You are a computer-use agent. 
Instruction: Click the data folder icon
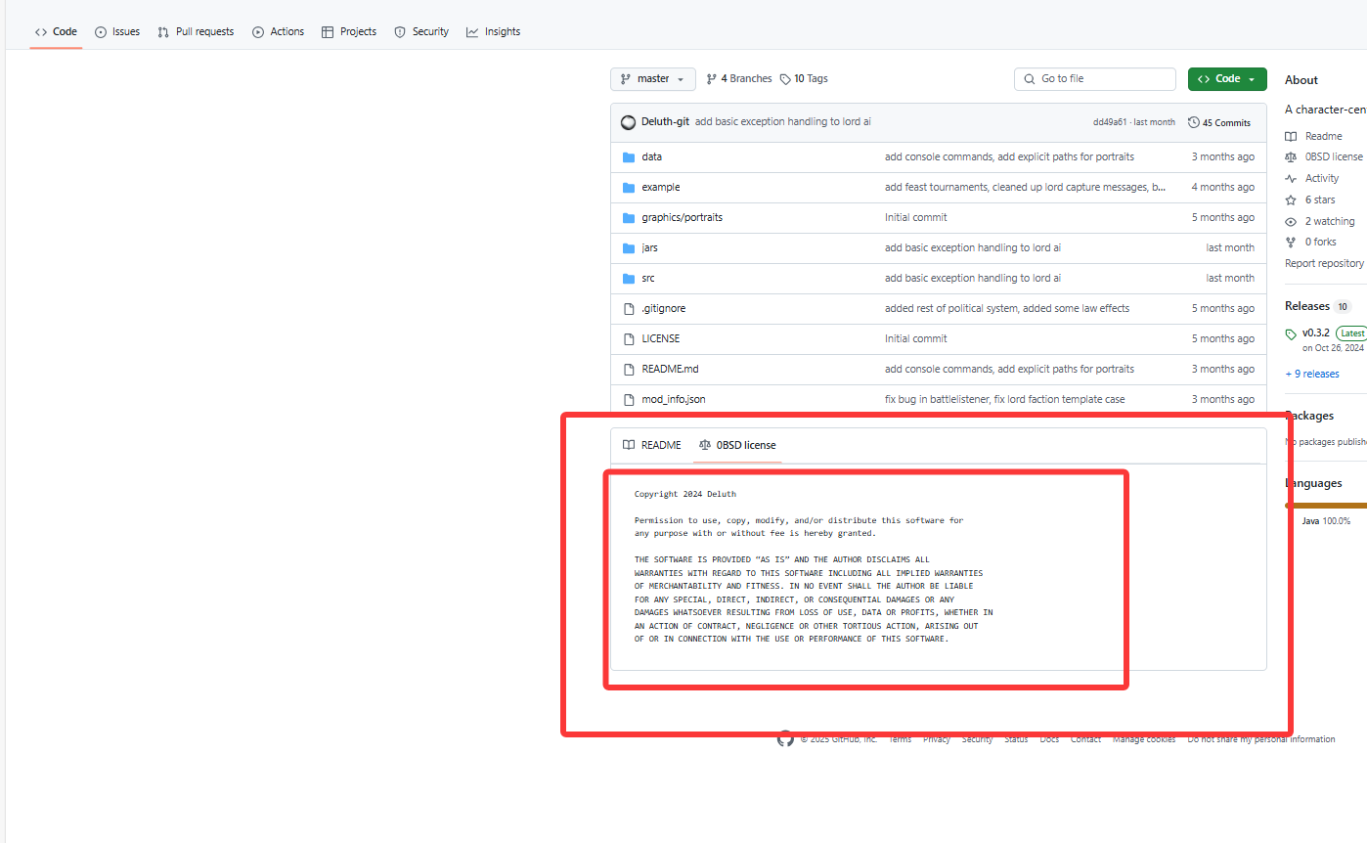pyautogui.click(x=629, y=156)
